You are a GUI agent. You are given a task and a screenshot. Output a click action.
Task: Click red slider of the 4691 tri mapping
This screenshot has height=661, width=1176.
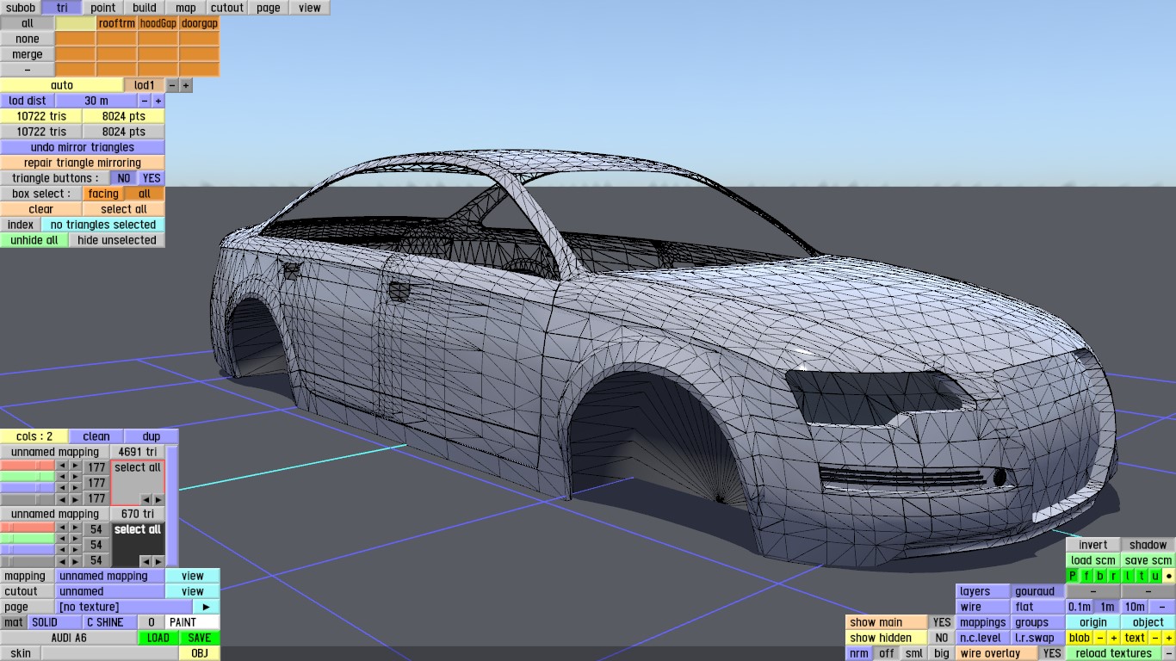[x=28, y=466]
